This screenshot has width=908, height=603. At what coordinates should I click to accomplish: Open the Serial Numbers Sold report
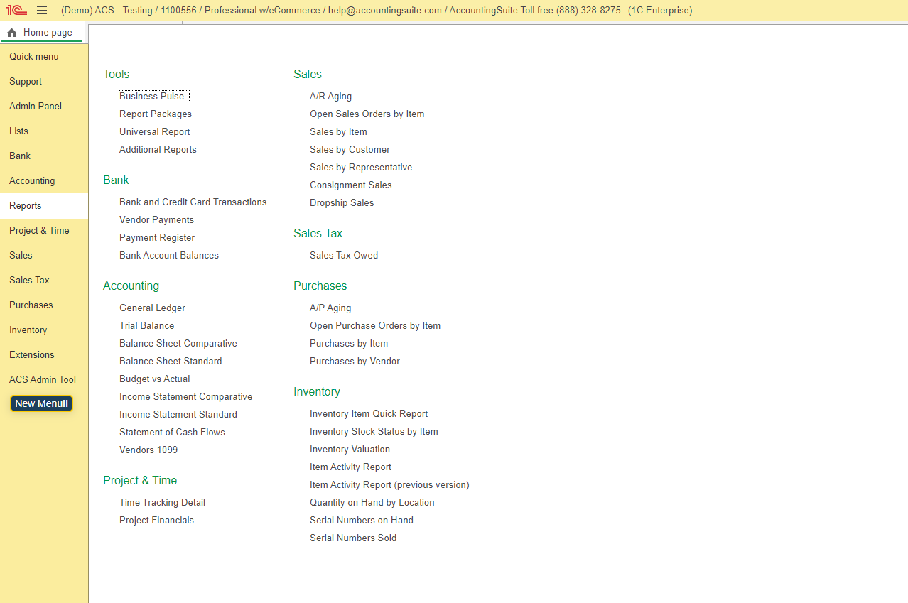[x=353, y=538]
